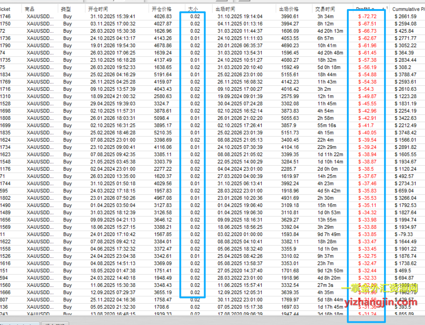This screenshot has height=325, width=425.
Task: Click the 交易时间 column header
Action: (x=325, y=9)
